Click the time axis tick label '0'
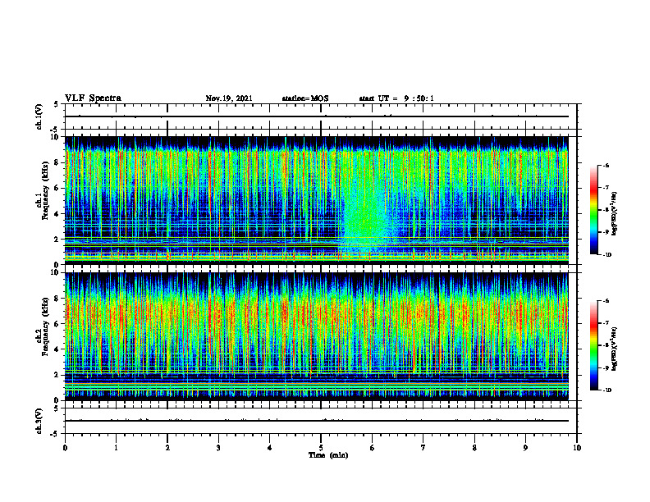 (65, 448)
